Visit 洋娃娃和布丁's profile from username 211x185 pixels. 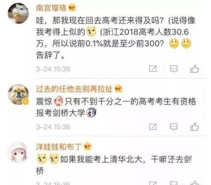(59, 147)
